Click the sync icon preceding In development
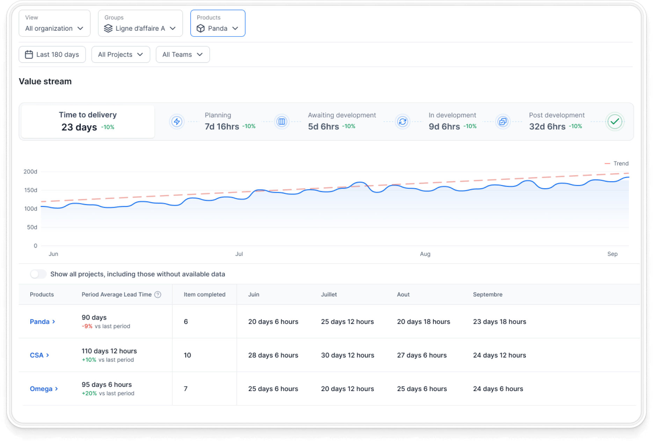Viewport: 653px width, 441px height. [402, 122]
